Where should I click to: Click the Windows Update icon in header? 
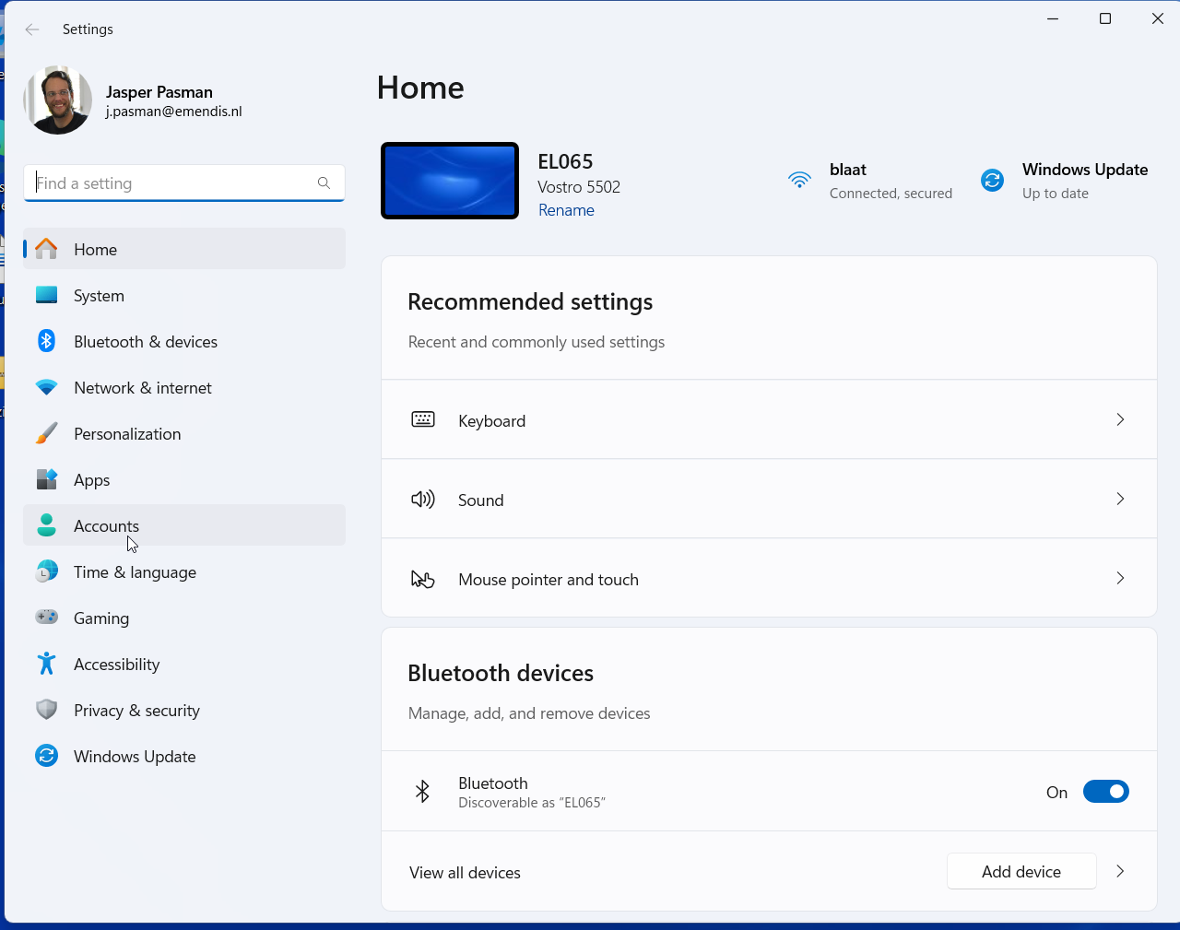992,181
